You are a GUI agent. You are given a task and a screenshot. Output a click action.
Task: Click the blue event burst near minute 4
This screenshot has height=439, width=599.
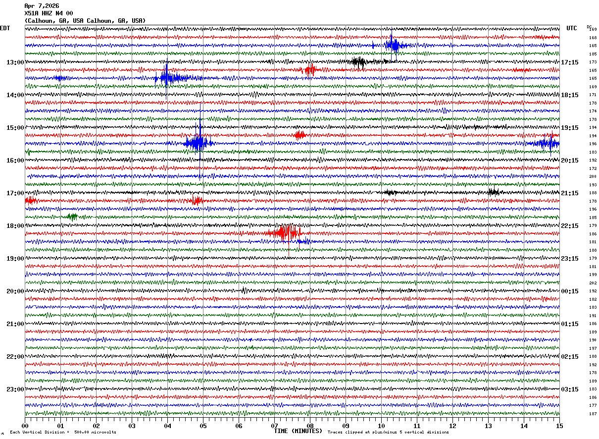[x=167, y=78]
